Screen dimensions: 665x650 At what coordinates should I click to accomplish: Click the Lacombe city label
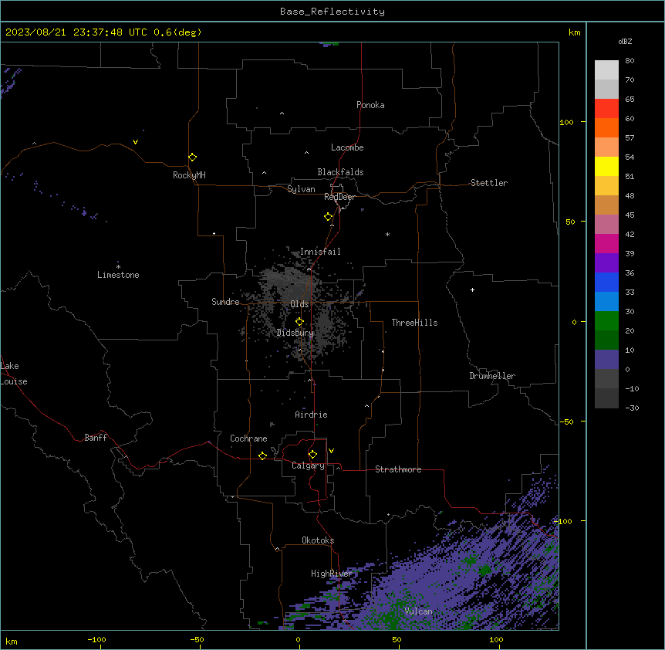coord(347,147)
